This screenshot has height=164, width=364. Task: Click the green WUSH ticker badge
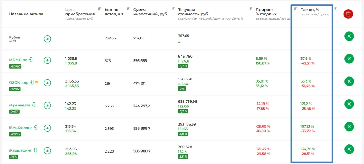(15, 134)
